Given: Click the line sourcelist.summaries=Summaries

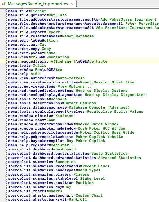Looking at the screenshot, I should [x=42, y=162].
